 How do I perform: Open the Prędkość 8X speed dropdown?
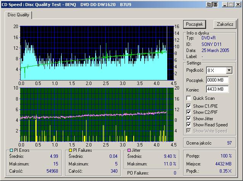click(229, 71)
